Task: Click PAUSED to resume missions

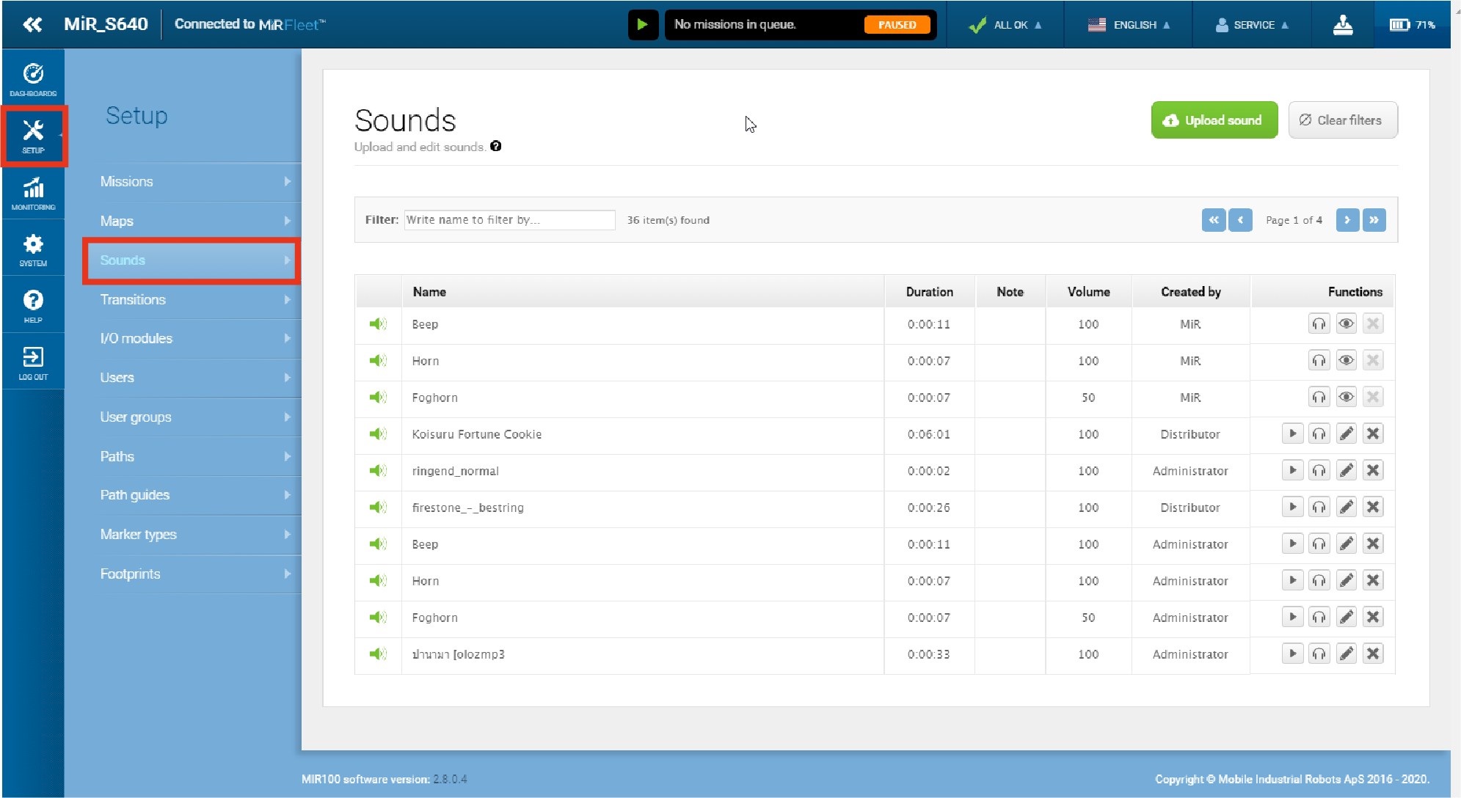Action: point(897,24)
